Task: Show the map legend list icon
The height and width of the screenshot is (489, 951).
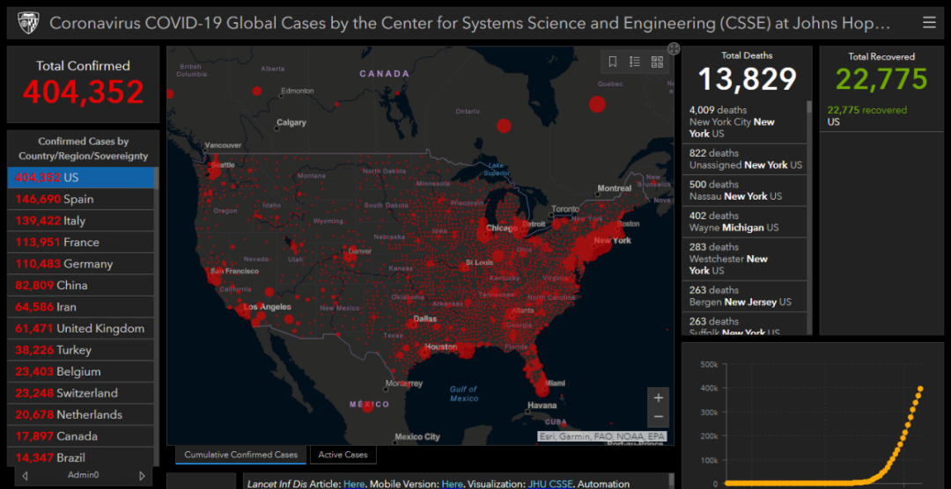Action: [635, 62]
